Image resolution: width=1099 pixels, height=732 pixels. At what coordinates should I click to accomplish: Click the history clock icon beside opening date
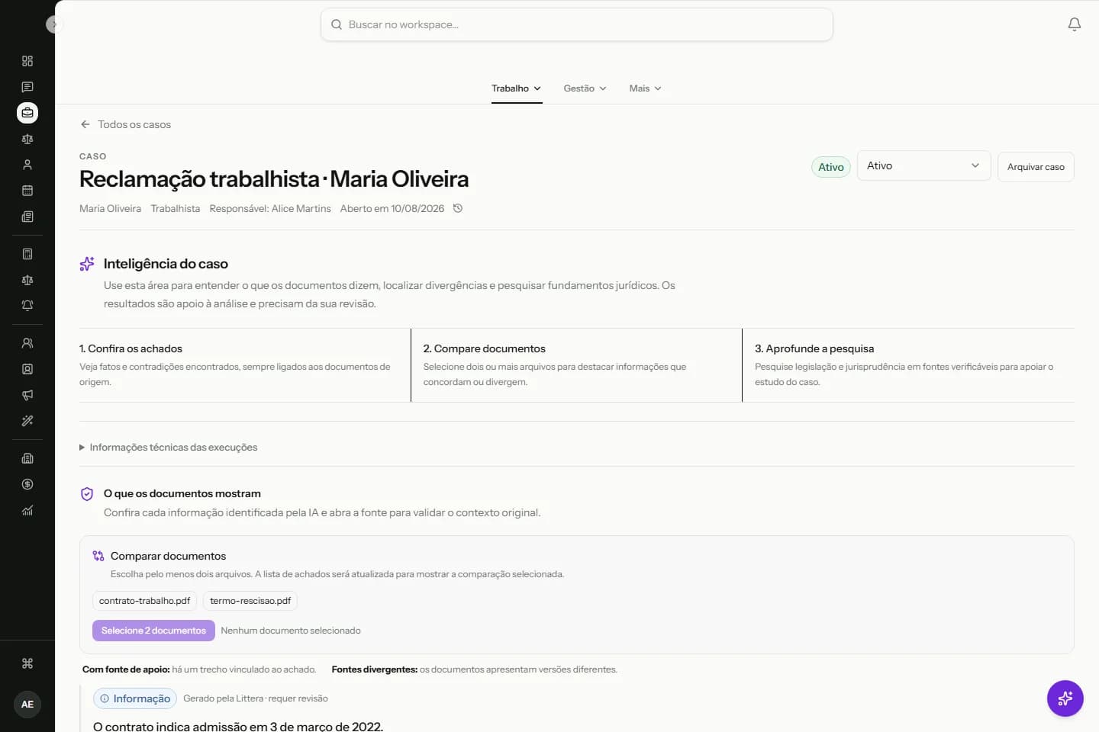click(x=458, y=208)
